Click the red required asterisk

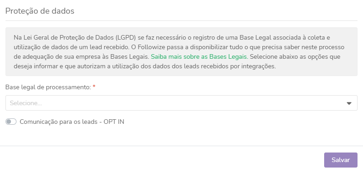coord(94,87)
